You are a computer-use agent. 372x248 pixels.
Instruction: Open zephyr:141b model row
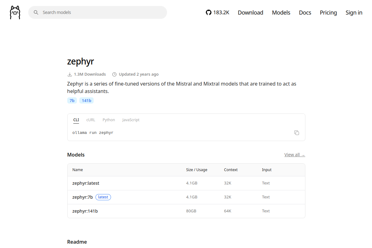click(186, 211)
